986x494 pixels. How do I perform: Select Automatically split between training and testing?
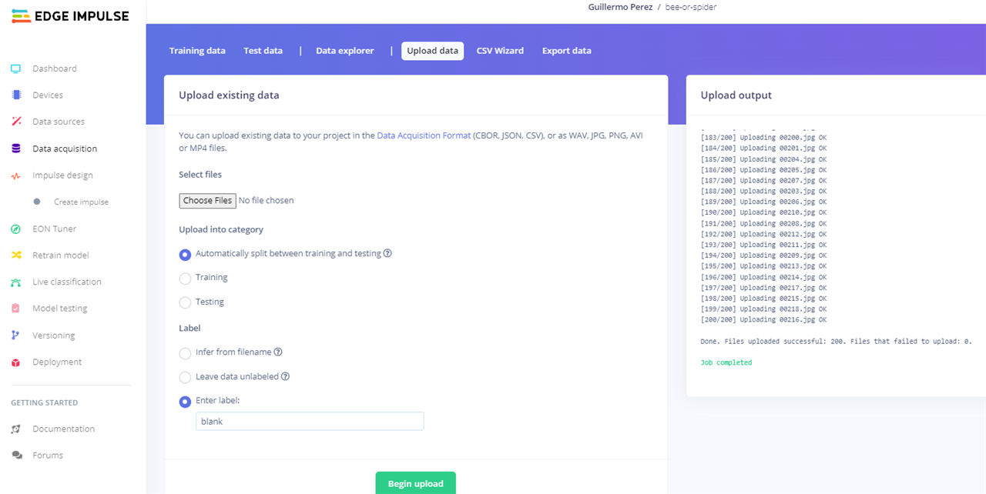[x=185, y=254]
